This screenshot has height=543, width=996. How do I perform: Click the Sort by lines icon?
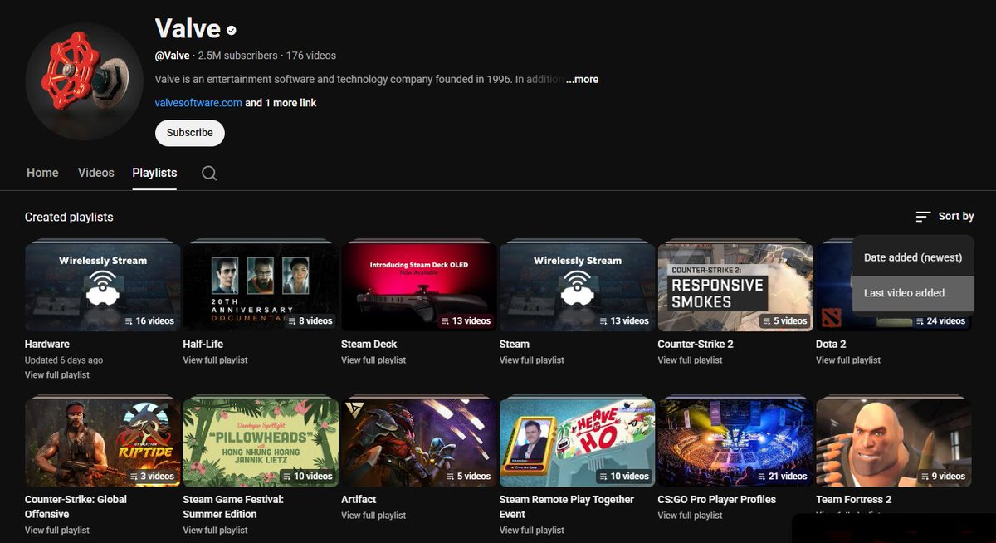point(923,216)
